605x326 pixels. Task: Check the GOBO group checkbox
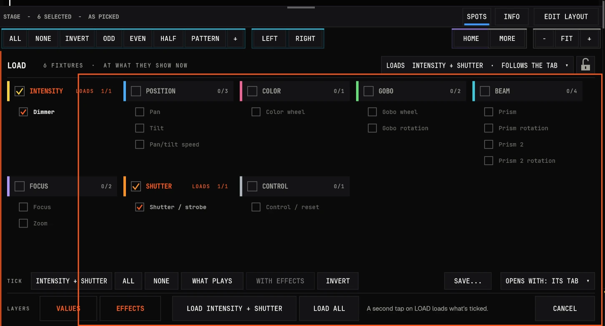pyautogui.click(x=369, y=91)
